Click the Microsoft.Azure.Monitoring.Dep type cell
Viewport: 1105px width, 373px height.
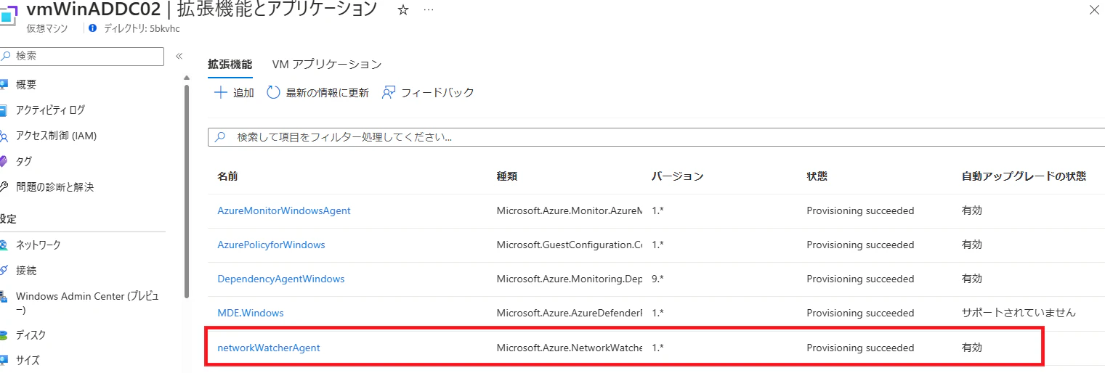[x=570, y=279]
